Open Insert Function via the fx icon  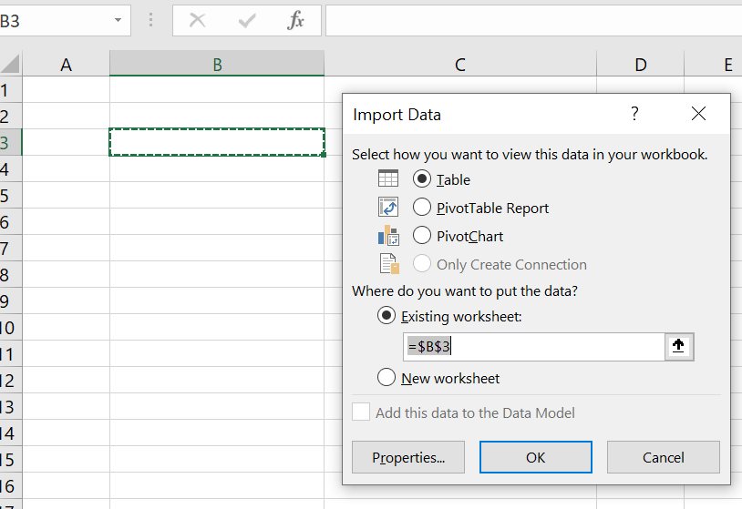tap(295, 20)
